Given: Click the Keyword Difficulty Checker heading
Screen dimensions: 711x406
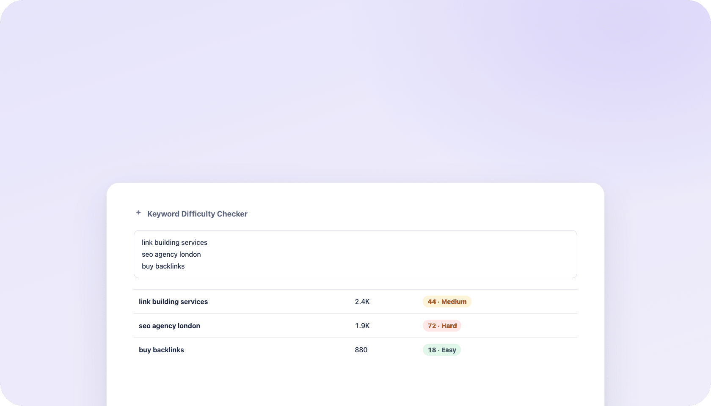Looking at the screenshot, I should 197,214.
